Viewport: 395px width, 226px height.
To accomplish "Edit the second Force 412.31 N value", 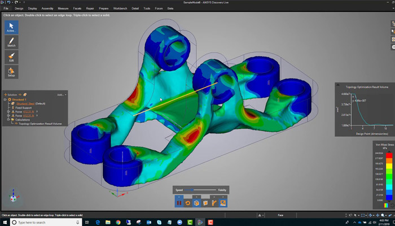I will 29,116.
